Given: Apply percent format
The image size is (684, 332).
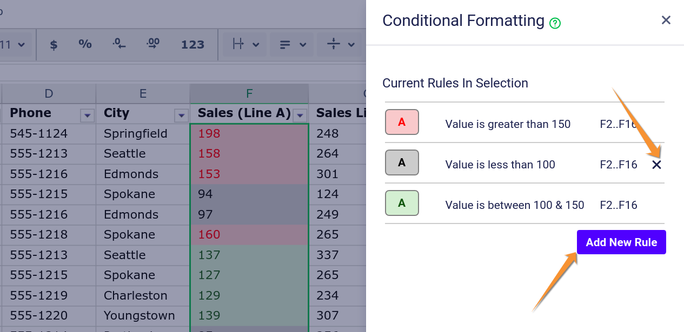Looking at the screenshot, I should [84, 45].
